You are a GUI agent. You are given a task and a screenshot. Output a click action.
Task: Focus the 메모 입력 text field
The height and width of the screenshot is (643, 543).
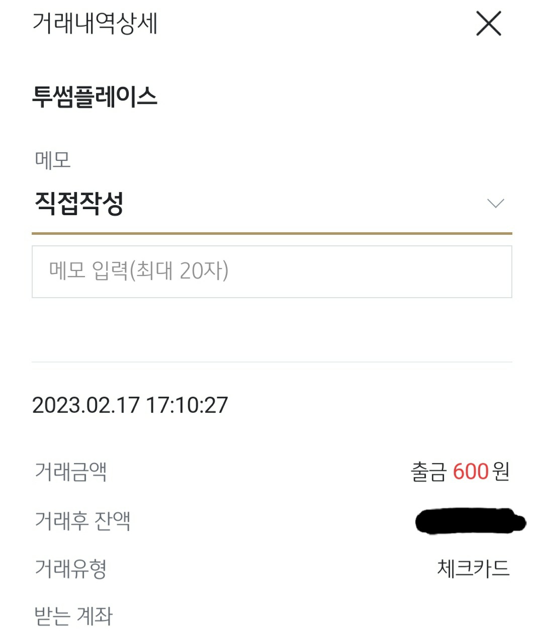click(271, 271)
